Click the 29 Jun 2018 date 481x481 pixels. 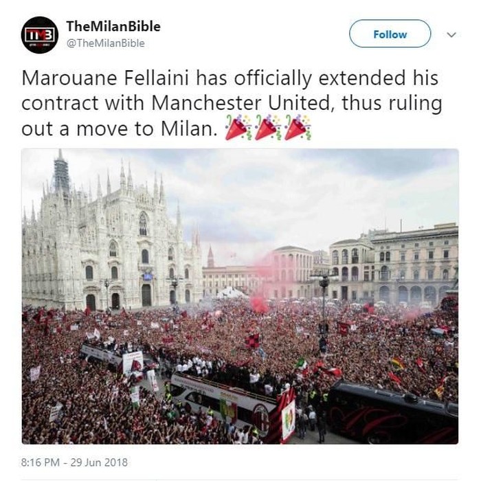click(99, 462)
